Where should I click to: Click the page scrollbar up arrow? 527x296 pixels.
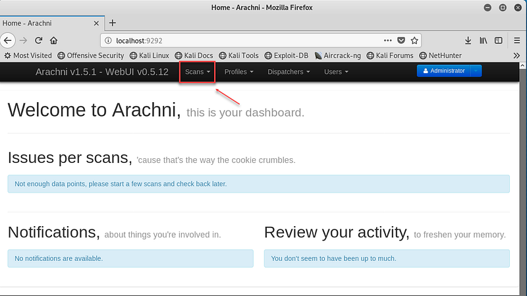point(522,65)
